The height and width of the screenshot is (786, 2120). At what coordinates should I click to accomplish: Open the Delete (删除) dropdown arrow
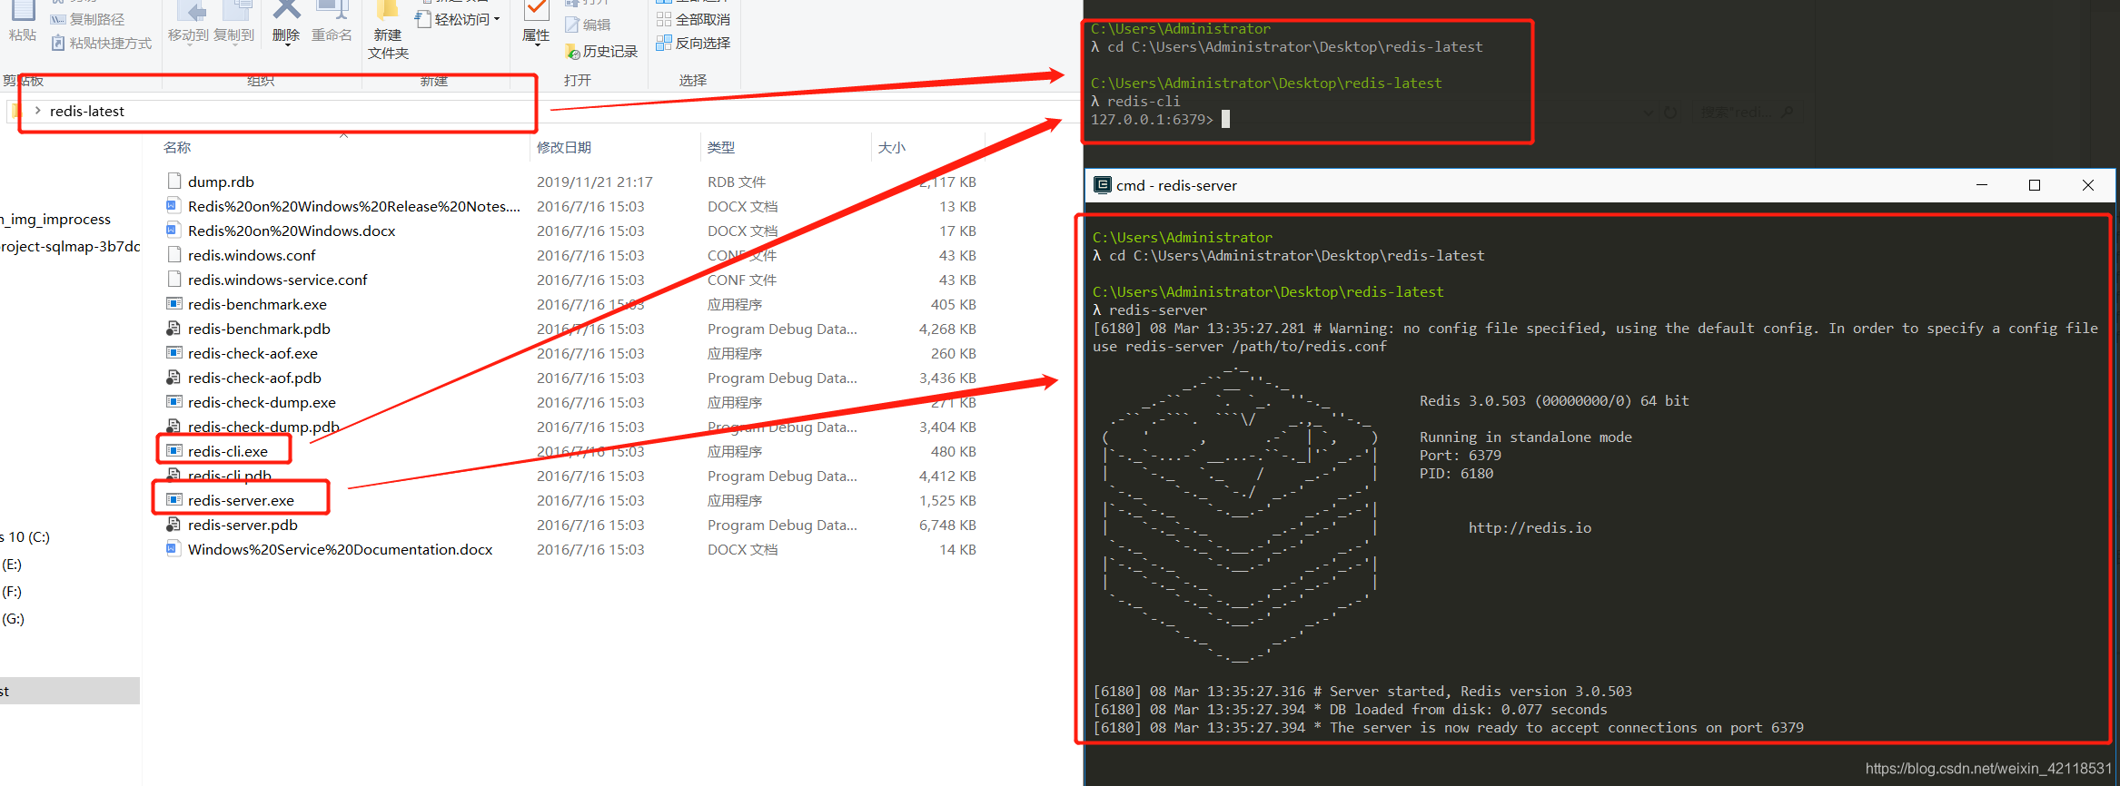[286, 46]
